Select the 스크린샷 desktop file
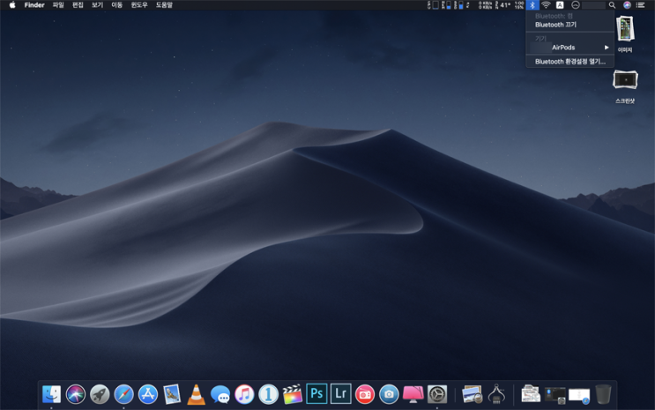655x410 pixels. (x=625, y=81)
